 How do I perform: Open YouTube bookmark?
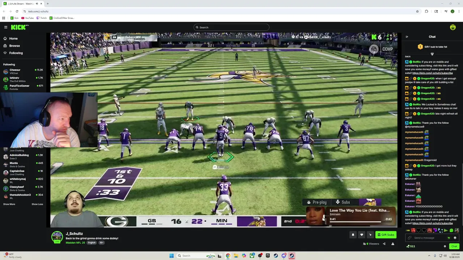[27, 18]
